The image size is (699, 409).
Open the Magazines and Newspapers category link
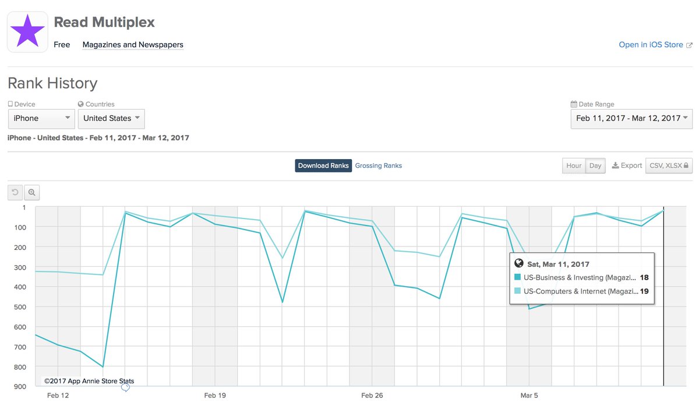[x=133, y=45]
